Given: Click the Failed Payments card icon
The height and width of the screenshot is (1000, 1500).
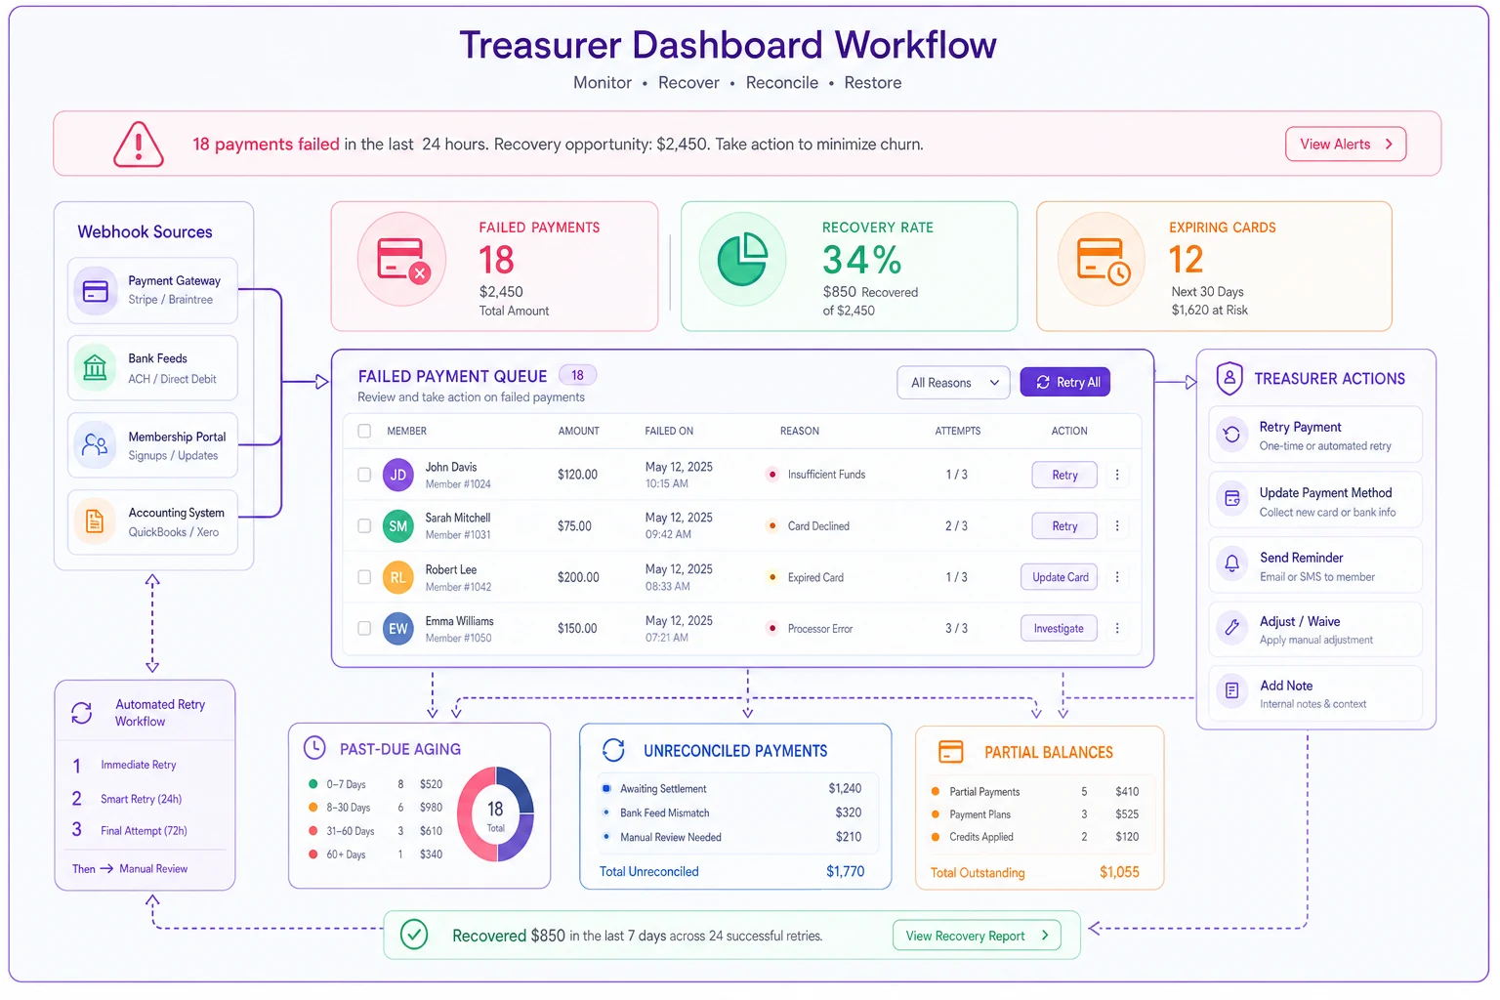Looking at the screenshot, I should coord(401,260).
